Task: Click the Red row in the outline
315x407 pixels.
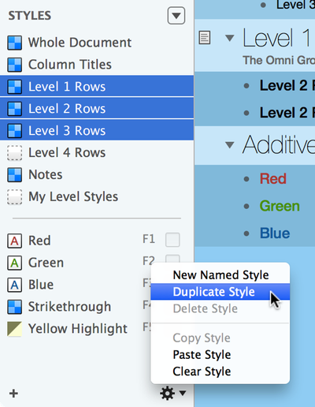Action: point(273,179)
